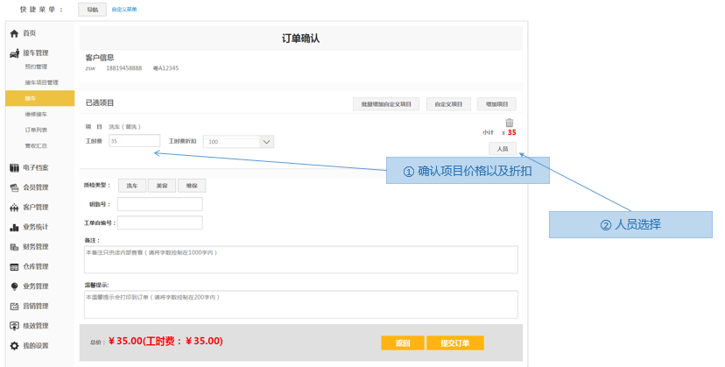
Task: Click the 提交订单 button
Action: tap(455, 342)
